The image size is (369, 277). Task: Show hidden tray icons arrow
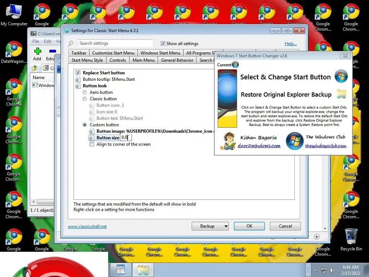315,270
